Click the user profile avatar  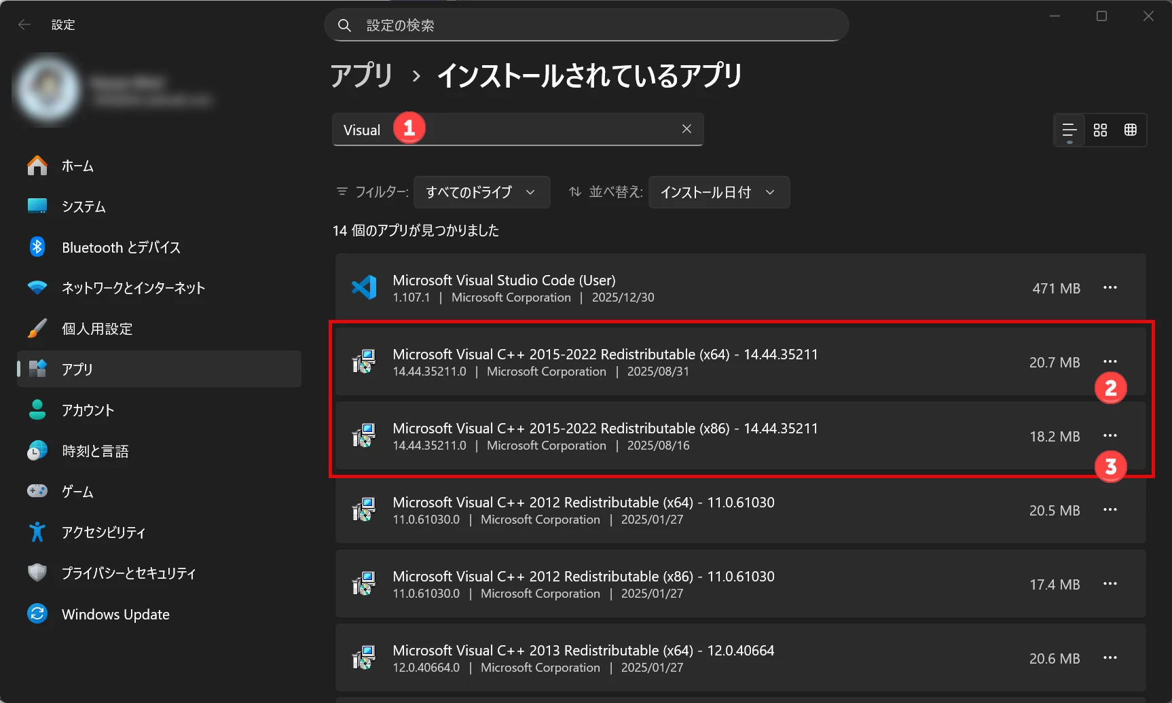click(x=48, y=90)
